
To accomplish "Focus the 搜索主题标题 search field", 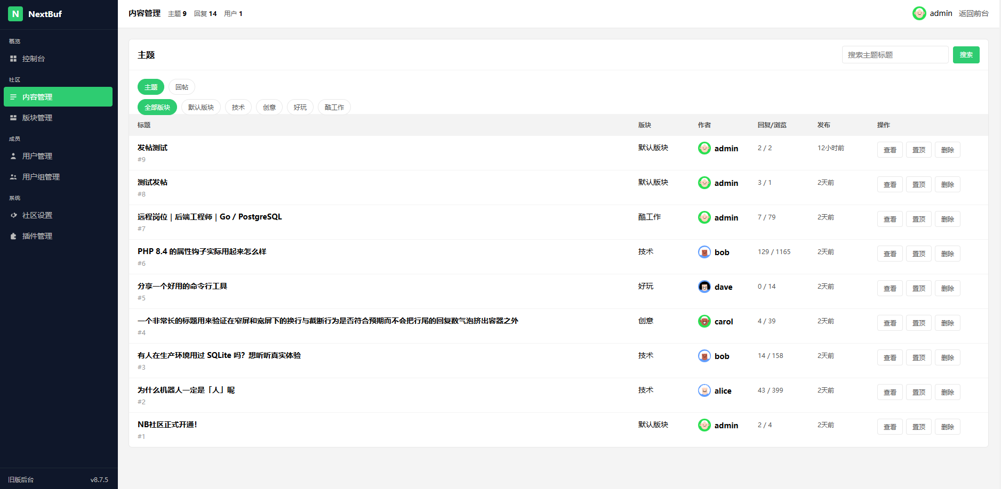I will (895, 55).
